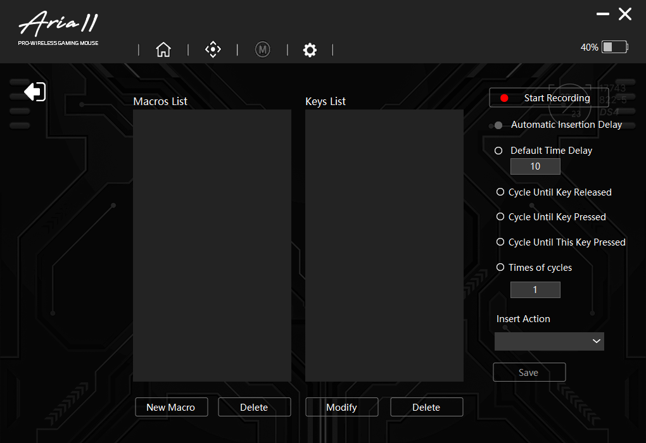Select Cycle Until Key Pressed option
This screenshot has height=443, width=646.
(500, 216)
